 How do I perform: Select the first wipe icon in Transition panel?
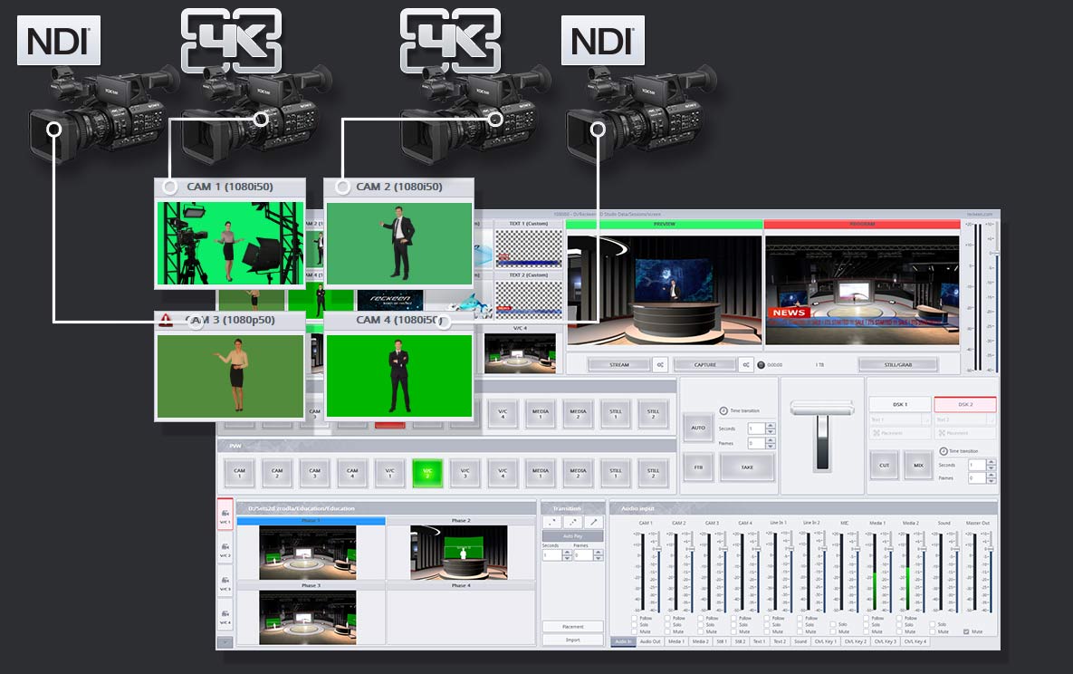point(551,522)
